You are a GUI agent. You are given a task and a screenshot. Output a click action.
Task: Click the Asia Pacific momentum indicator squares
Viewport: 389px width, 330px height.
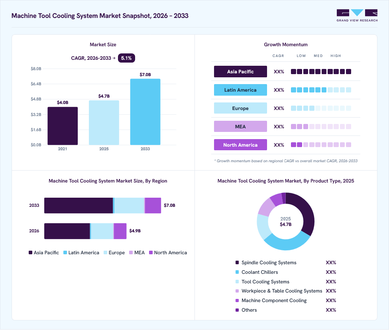321,71
